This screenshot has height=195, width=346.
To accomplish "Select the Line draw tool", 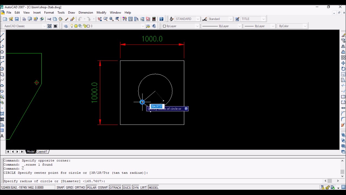I will (x=2, y=35).
